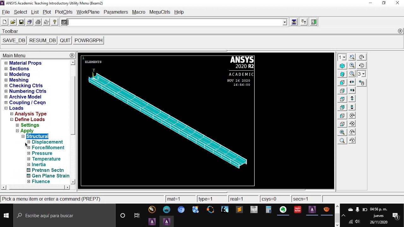Click the Windows search box on the taskbar
Image resolution: width=404 pixels, height=227 pixels.
coord(65,216)
